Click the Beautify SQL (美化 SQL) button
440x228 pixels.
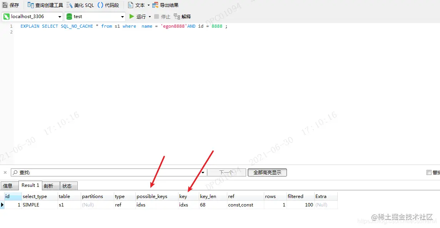80,5
